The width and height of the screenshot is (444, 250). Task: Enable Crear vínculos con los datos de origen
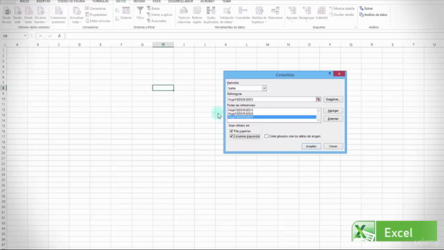[x=266, y=136]
